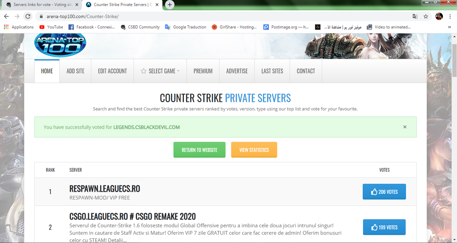Viewport: 457px width, 243px height.
Task: Click the fantasy characters banner image
Action: click(366, 46)
